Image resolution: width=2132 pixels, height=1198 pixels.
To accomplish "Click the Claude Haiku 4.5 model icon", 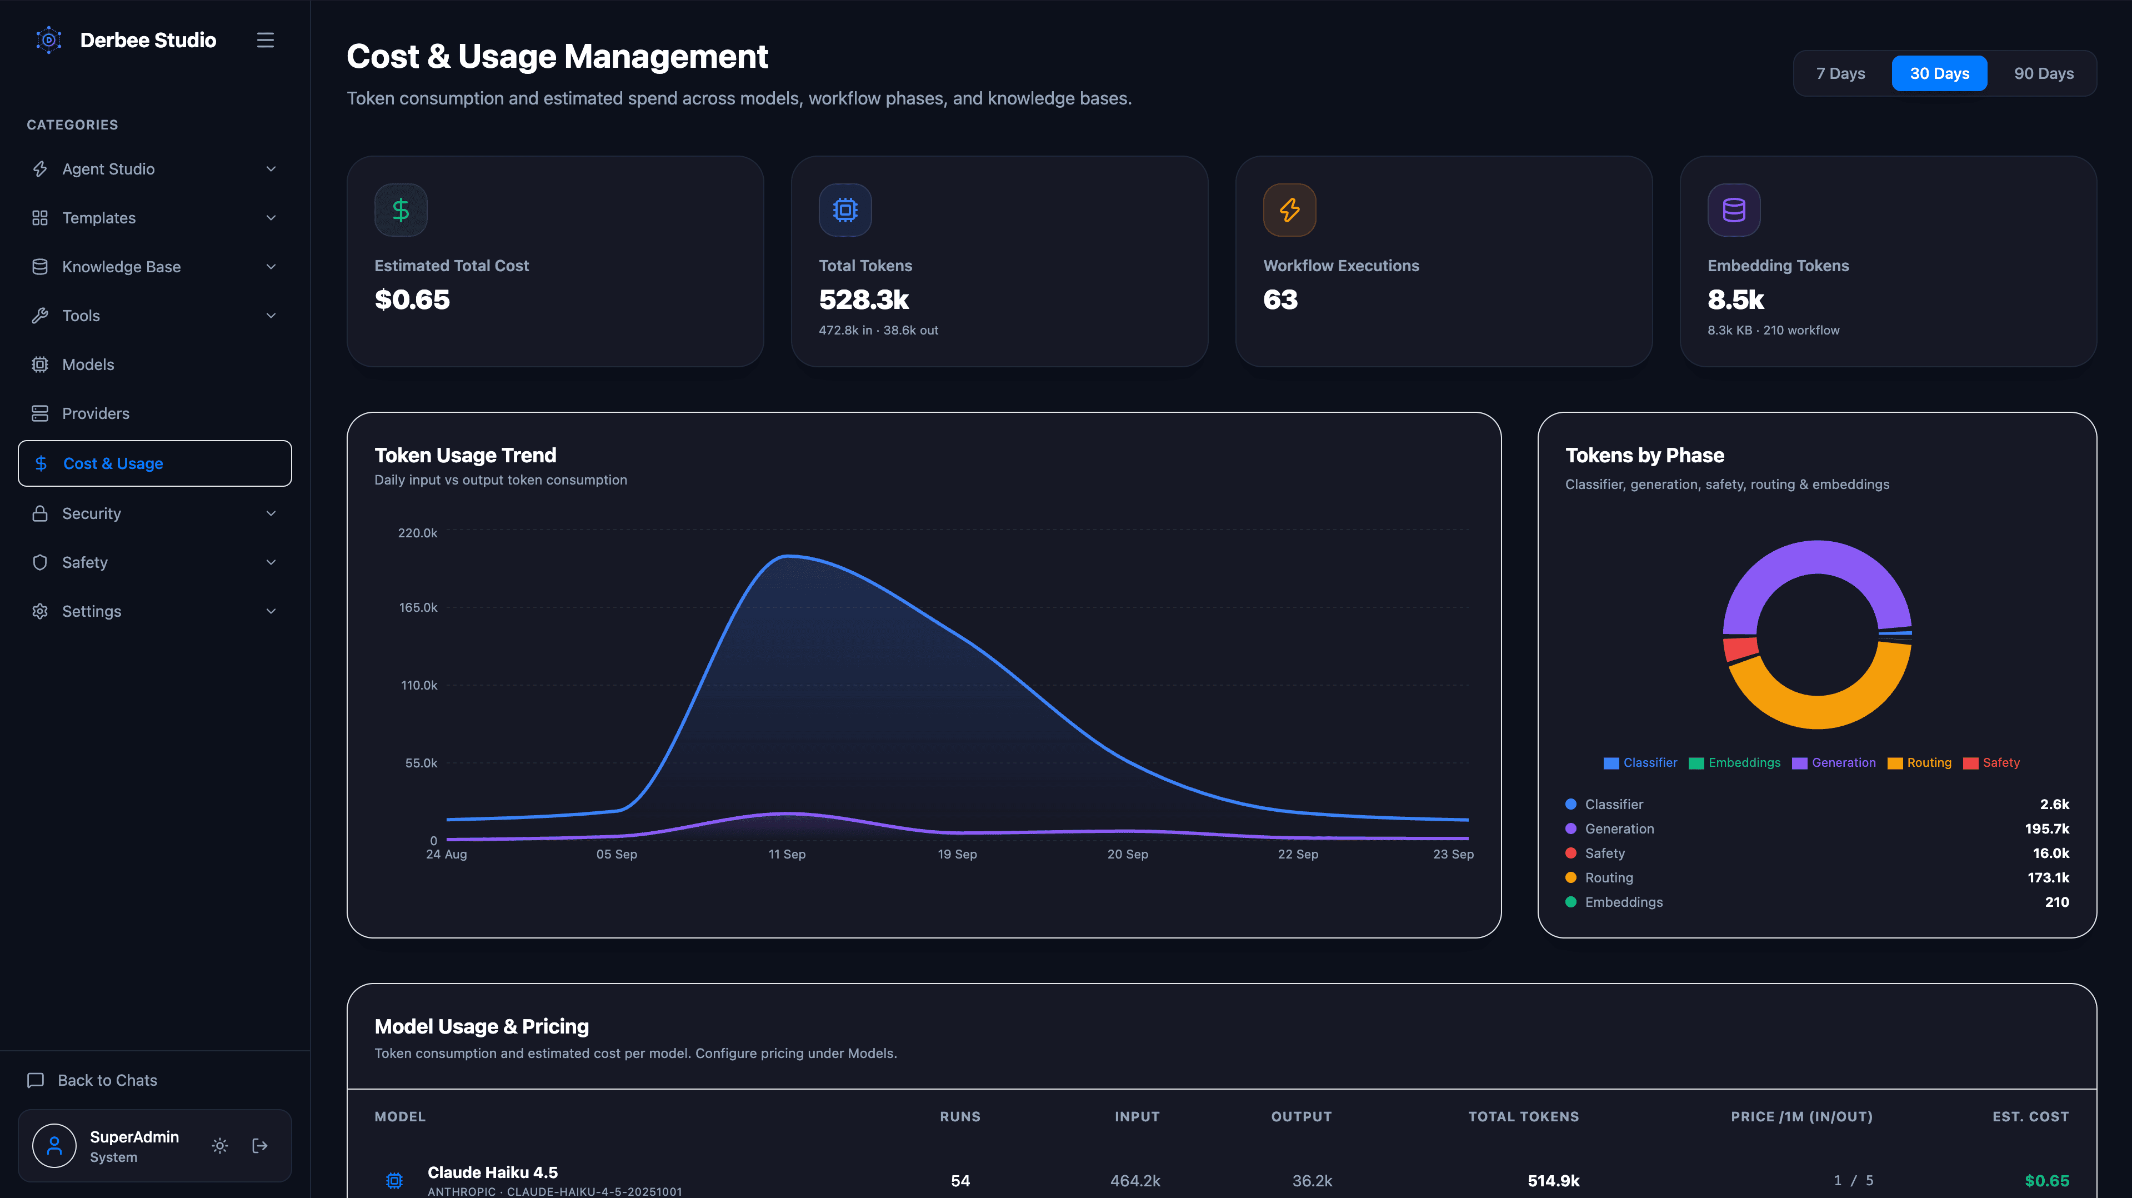I will [x=395, y=1181].
